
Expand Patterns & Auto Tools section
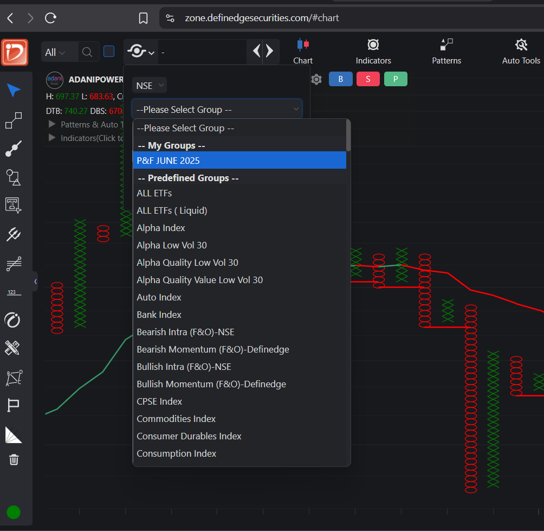point(52,124)
